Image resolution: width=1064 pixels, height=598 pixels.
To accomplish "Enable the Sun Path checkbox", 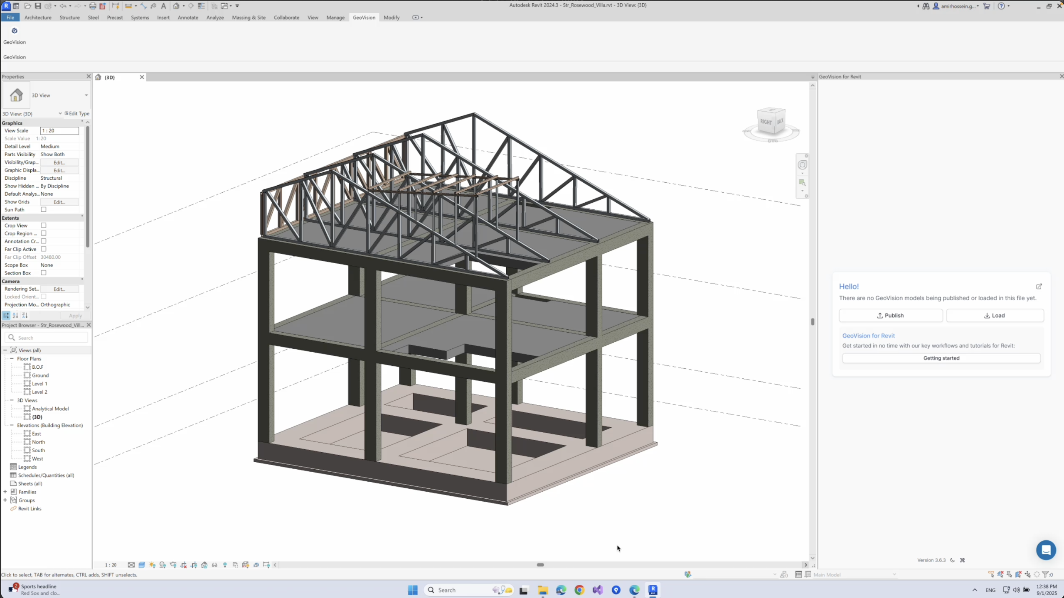I will [44, 210].
